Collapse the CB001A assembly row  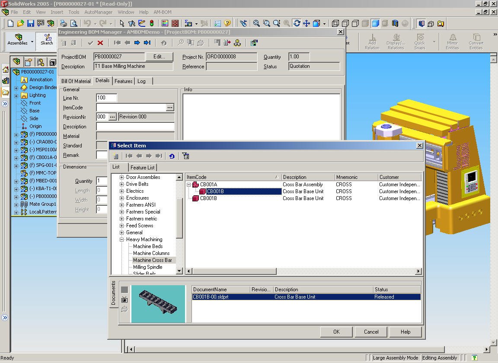(189, 185)
